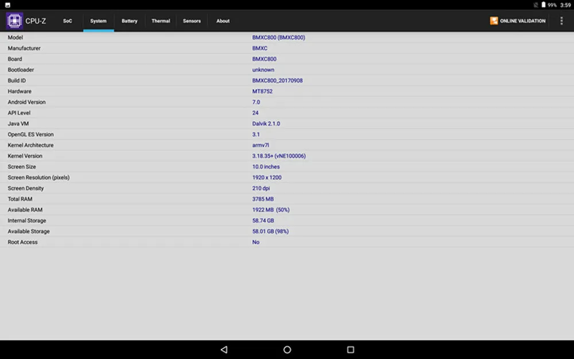Click the Root Access row label

[x=23, y=242]
